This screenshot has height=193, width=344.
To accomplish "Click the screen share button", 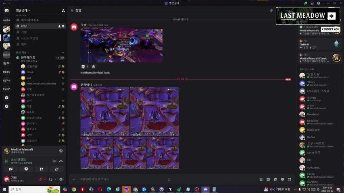I will click(26, 169).
